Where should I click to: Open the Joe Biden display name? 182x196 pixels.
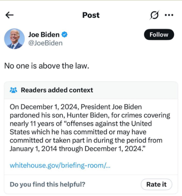click(x=44, y=35)
